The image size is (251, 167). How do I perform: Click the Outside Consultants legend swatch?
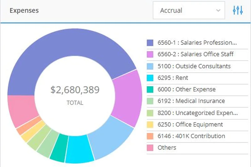pos(150,66)
